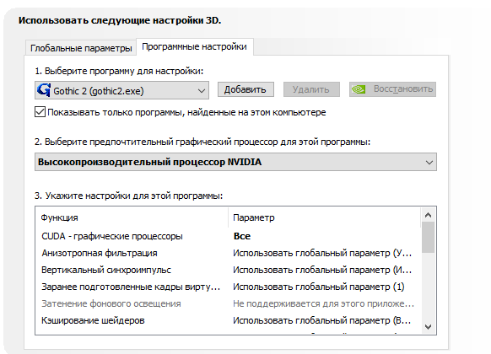
Task: Click the Все value for CUDA
Action: (242, 236)
